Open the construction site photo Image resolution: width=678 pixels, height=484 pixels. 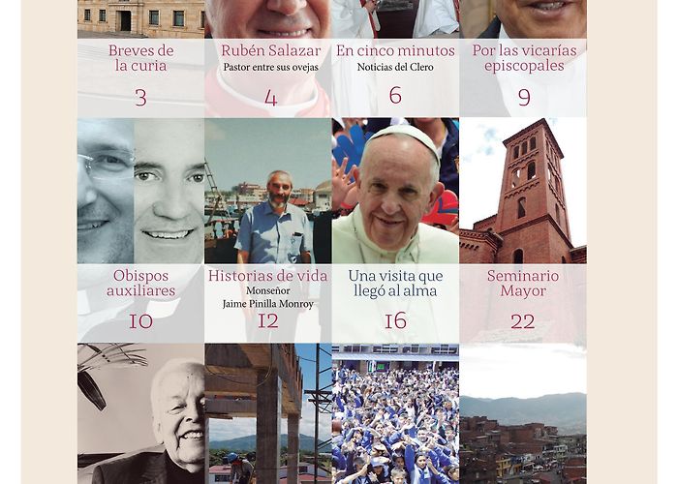click(268, 413)
